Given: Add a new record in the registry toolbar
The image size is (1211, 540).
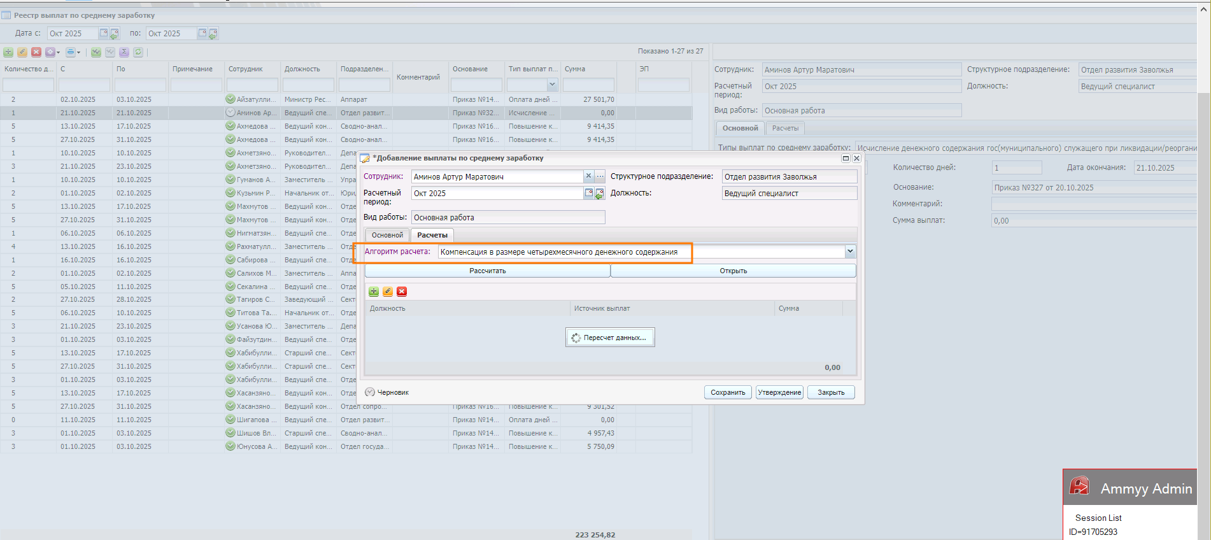Looking at the screenshot, I should point(8,52).
